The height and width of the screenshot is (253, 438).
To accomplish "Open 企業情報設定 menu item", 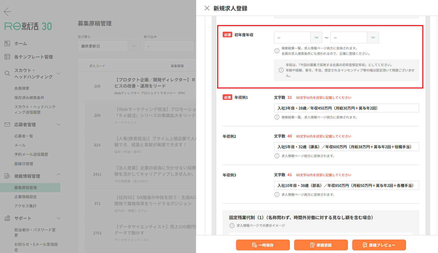I will 26,197.
